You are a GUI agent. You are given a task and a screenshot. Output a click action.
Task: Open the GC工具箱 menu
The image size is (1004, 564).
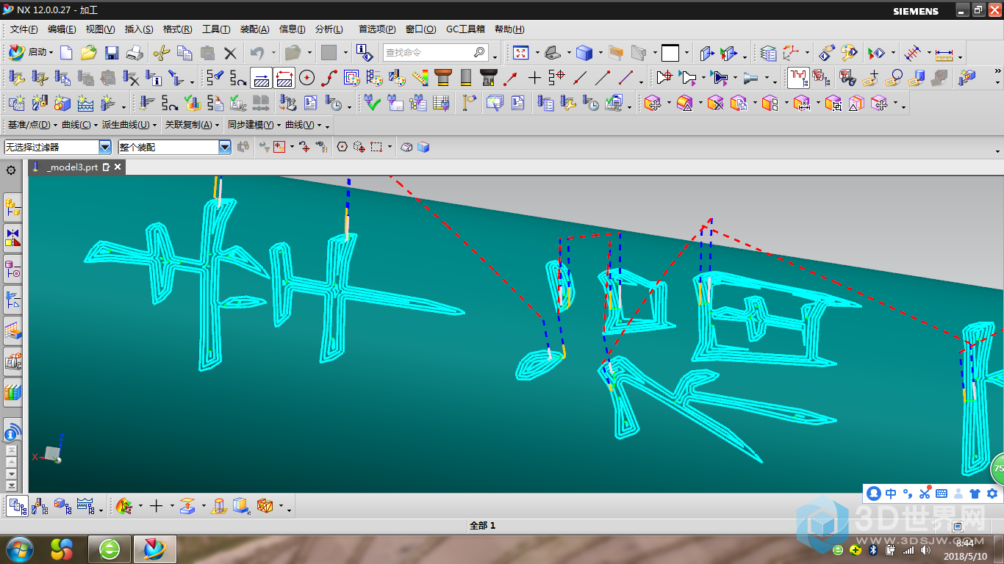(x=465, y=29)
